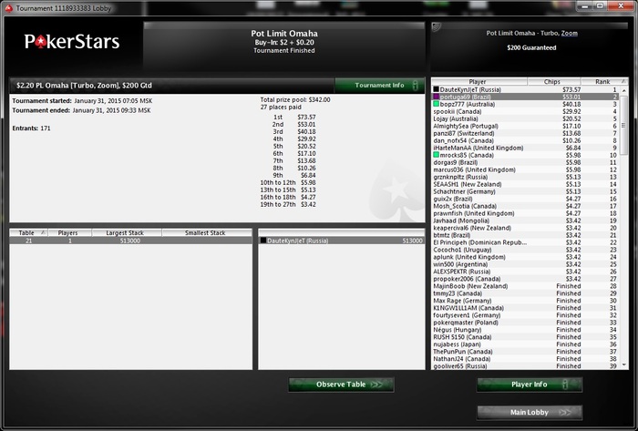Sort player list by Rank column
The height and width of the screenshot is (431, 638).
coord(603,82)
